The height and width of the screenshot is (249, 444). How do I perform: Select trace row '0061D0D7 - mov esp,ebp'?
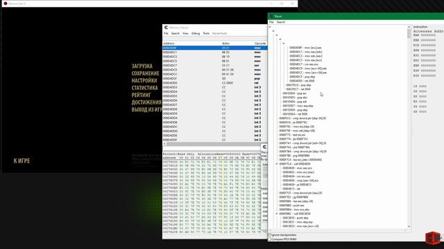(x=298, y=106)
